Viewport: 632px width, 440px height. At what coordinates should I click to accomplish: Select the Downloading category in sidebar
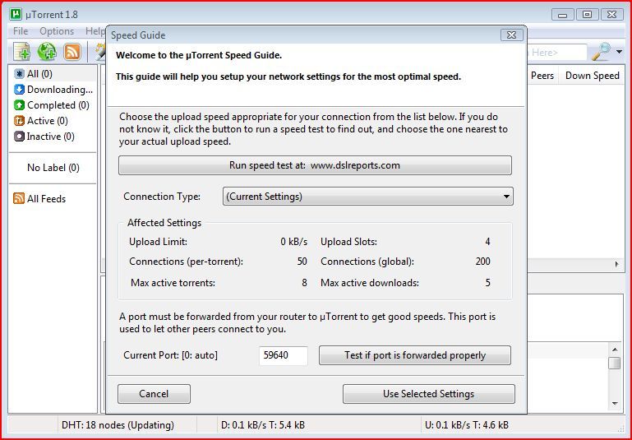click(53, 90)
